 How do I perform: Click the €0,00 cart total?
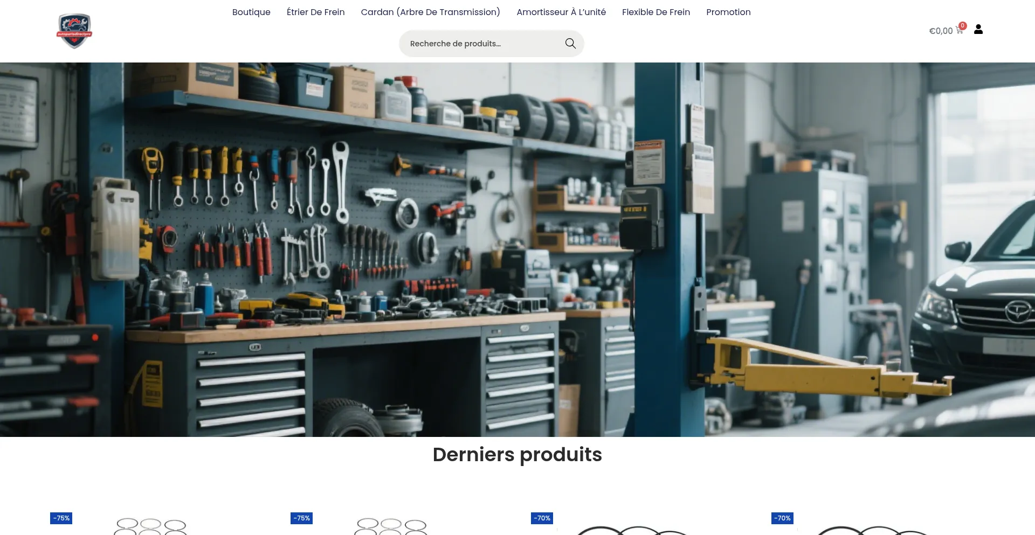pyautogui.click(x=941, y=31)
